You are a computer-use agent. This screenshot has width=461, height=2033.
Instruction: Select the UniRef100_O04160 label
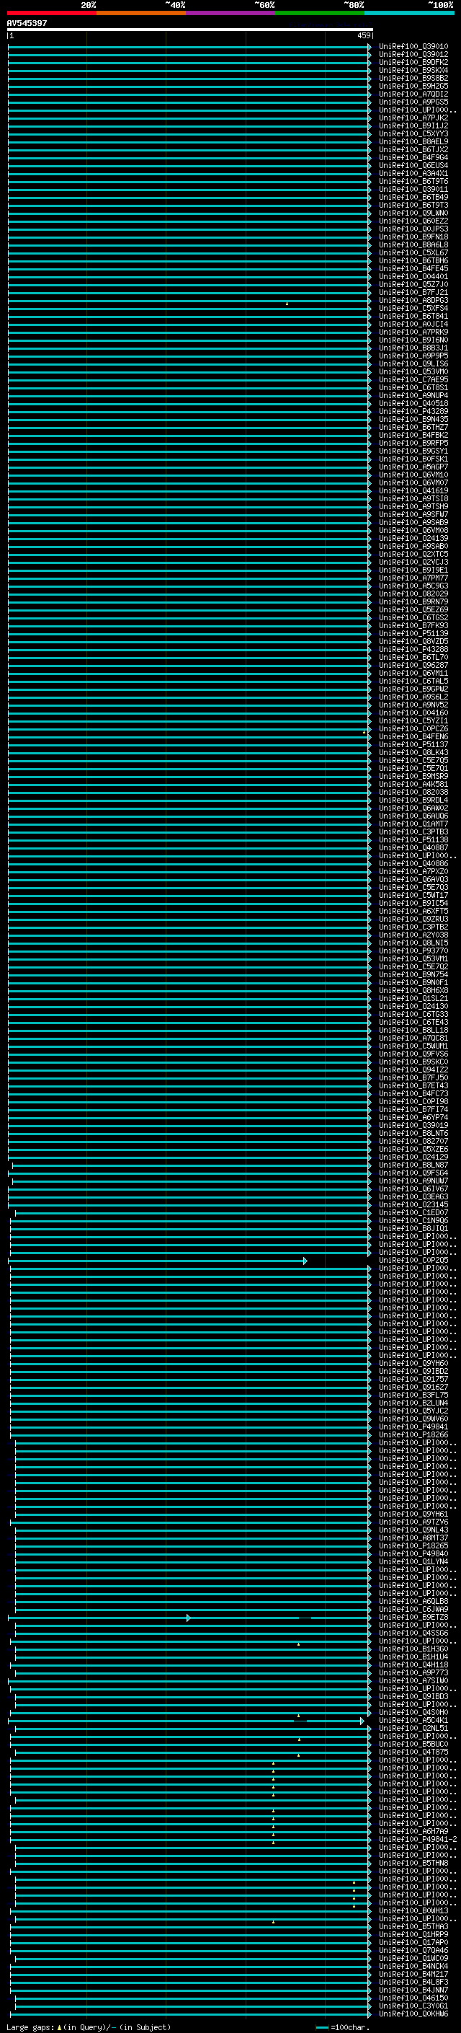pyautogui.click(x=413, y=713)
